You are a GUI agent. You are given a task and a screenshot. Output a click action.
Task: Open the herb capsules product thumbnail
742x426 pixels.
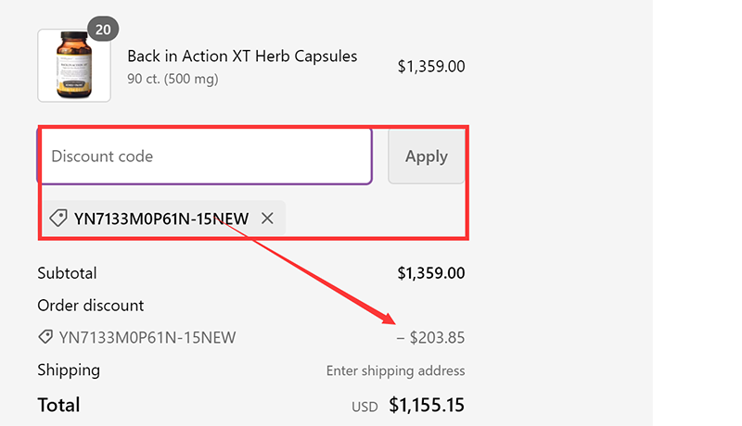click(74, 66)
